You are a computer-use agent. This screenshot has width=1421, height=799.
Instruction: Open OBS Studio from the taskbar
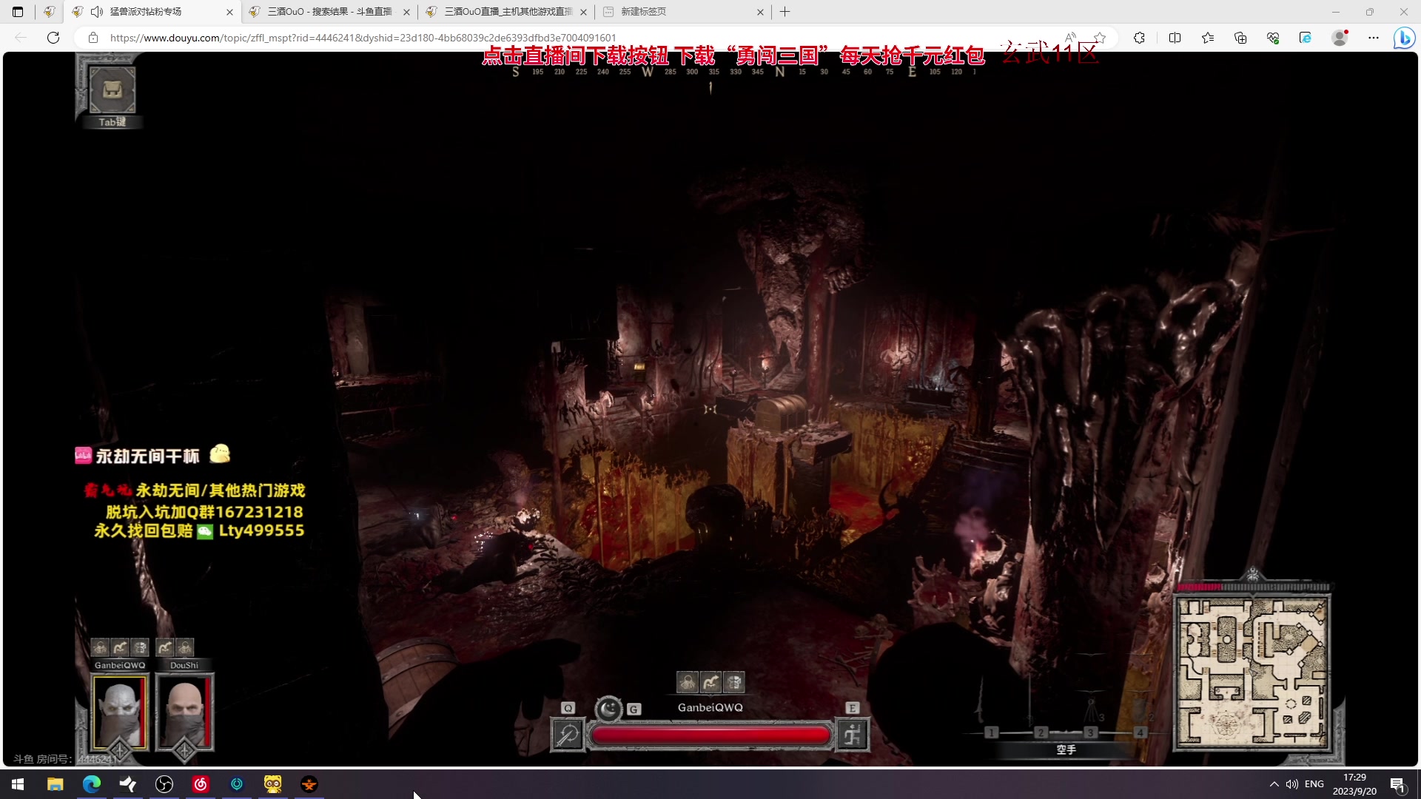point(164,784)
